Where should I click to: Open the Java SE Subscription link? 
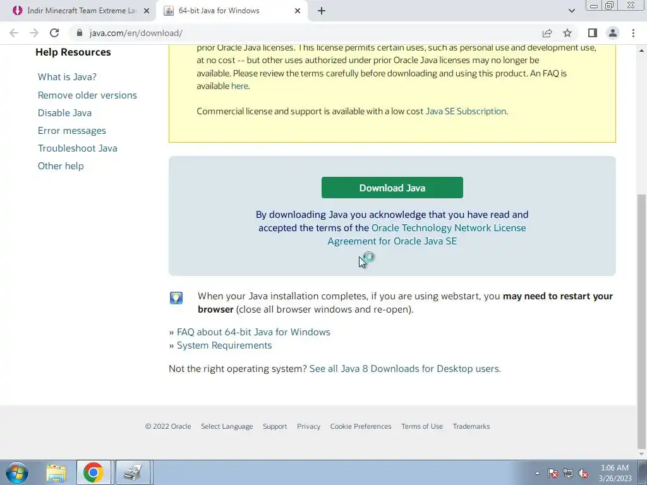click(466, 111)
